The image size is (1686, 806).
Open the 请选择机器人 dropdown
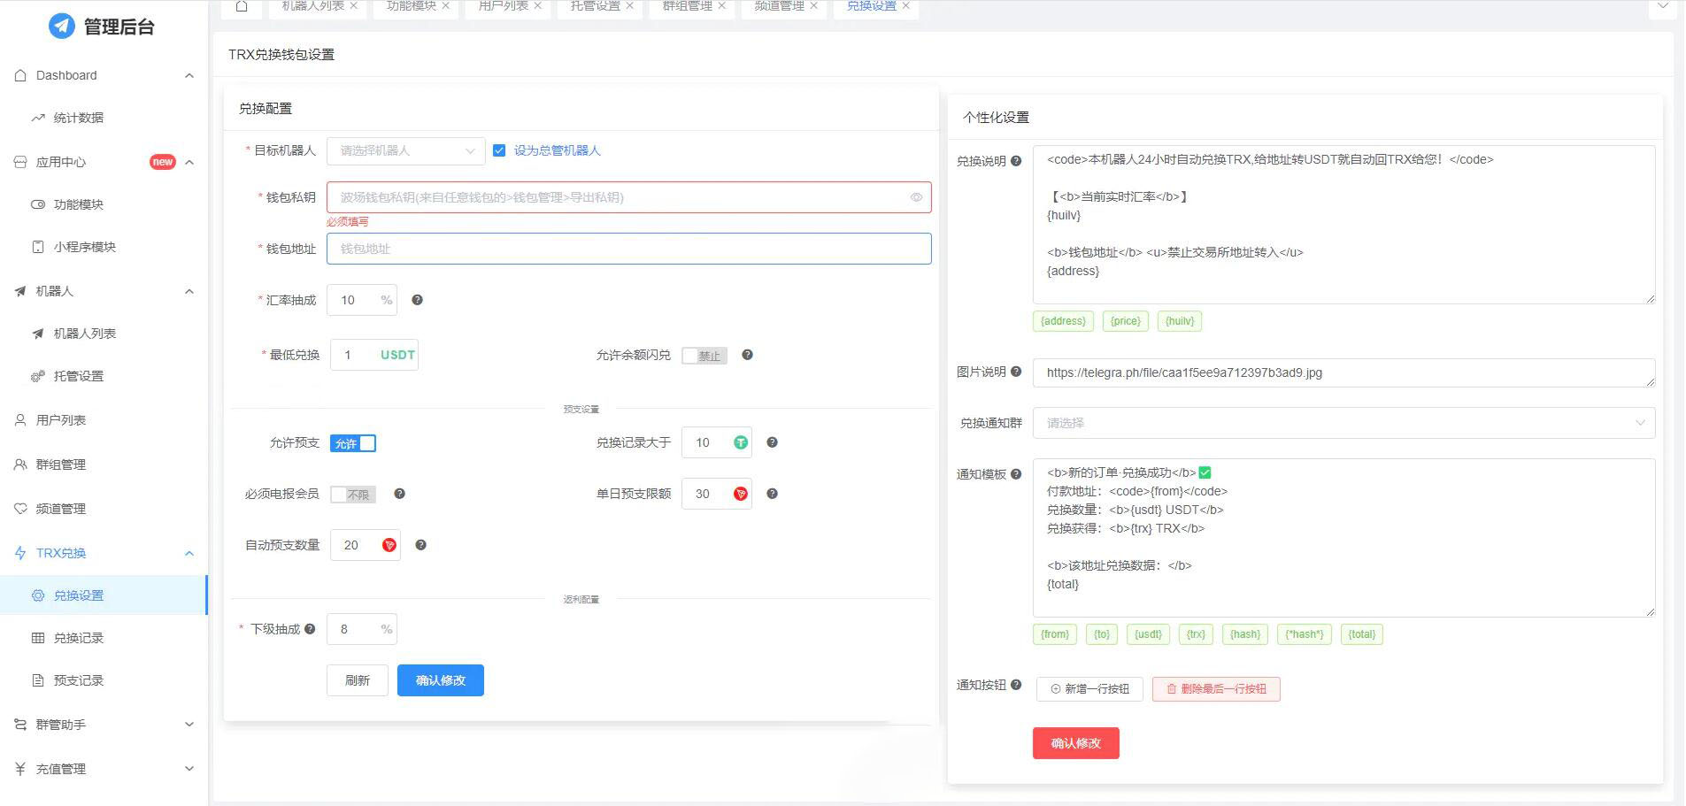coord(404,150)
